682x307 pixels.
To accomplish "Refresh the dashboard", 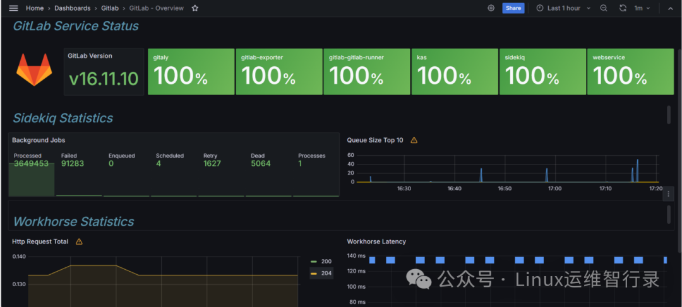I will click(x=623, y=8).
